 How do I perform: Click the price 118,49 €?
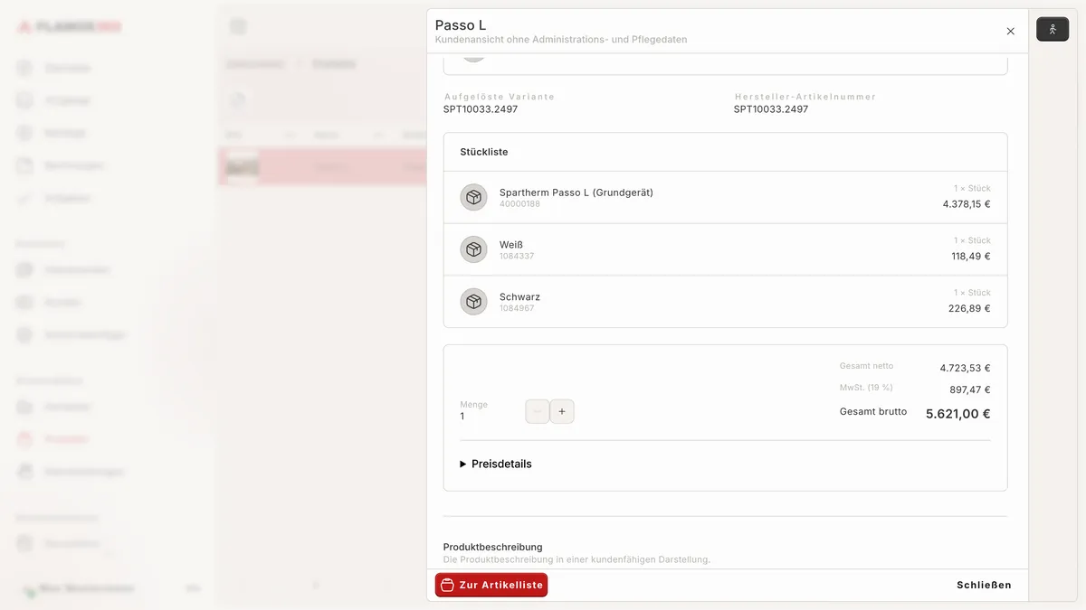tap(971, 257)
